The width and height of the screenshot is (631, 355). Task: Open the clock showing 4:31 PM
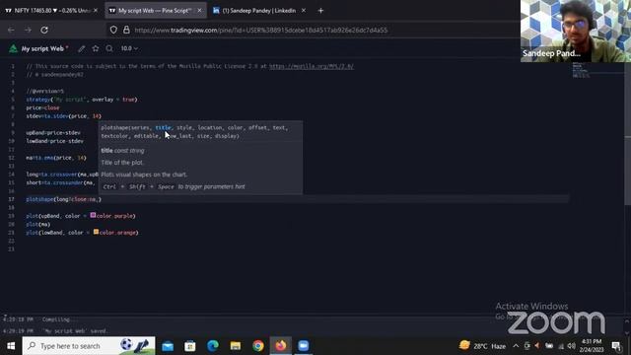pyautogui.click(x=592, y=346)
